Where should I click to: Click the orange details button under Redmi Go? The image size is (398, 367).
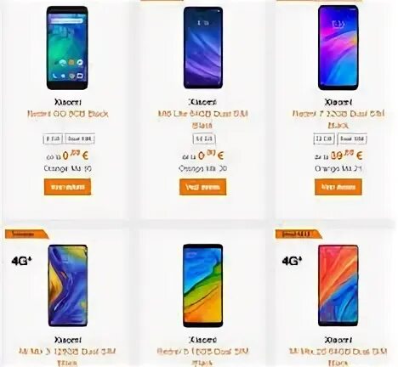click(x=67, y=187)
